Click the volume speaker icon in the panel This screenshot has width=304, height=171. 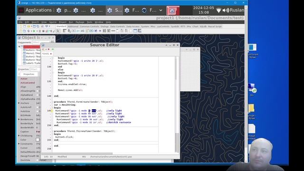226,10
